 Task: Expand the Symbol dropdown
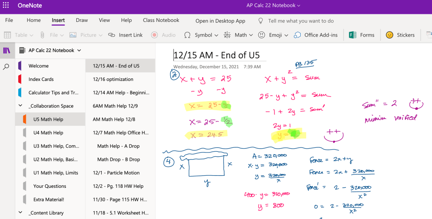(216, 35)
